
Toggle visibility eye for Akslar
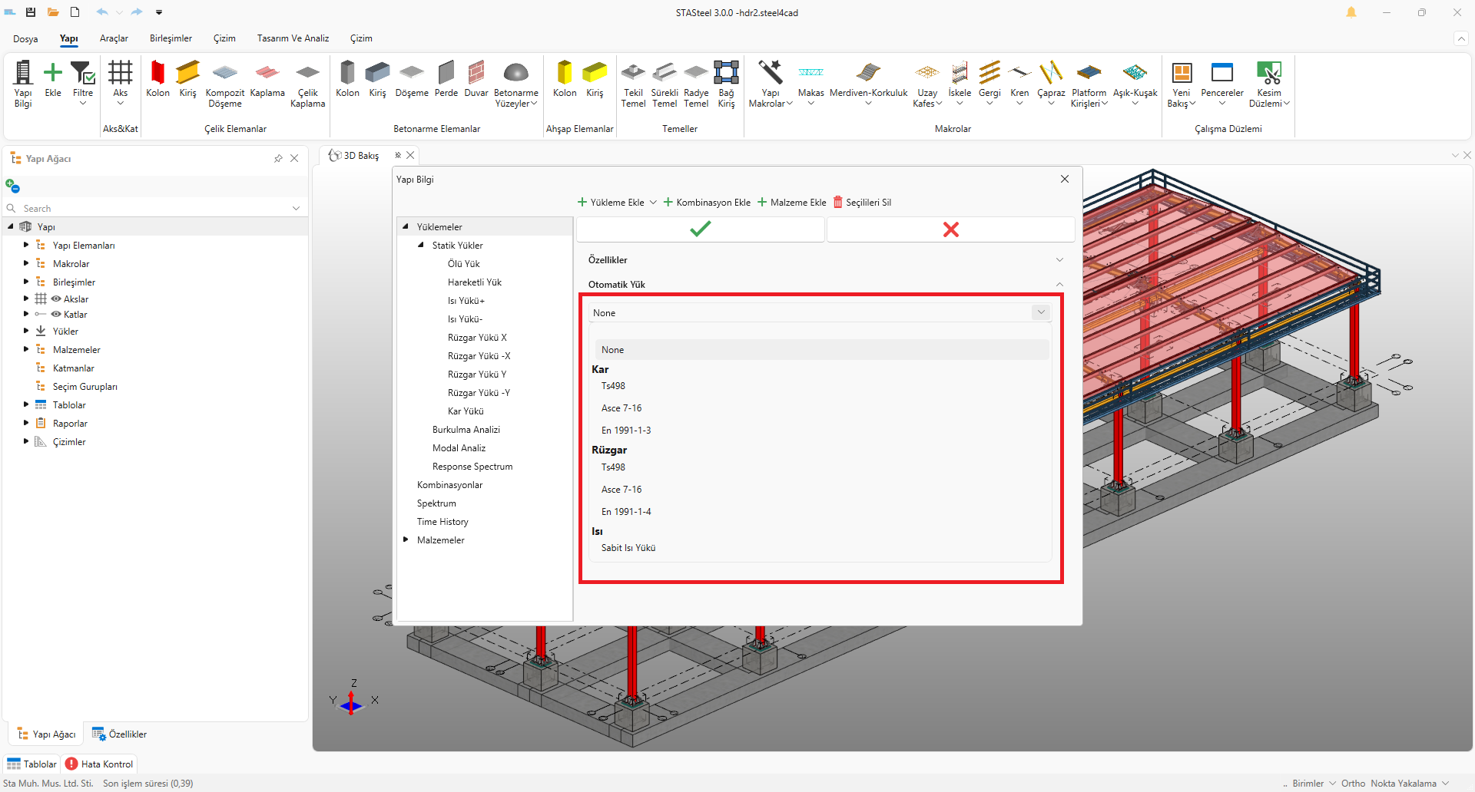tap(56, 299)
